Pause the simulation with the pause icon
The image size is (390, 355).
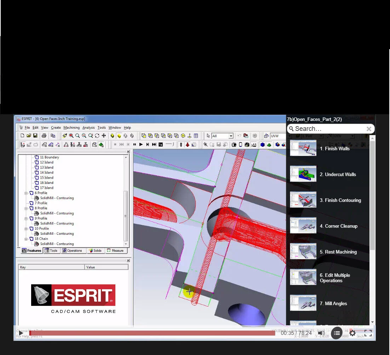click(x=134, y=145)
